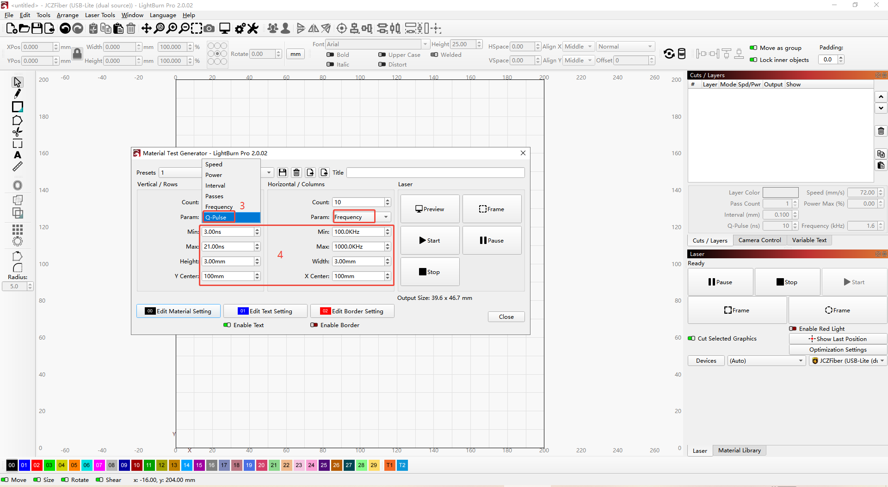Select the Rectangle drawing tool
The height and width of the screenshot is (487, 888).
pos(17,107)
